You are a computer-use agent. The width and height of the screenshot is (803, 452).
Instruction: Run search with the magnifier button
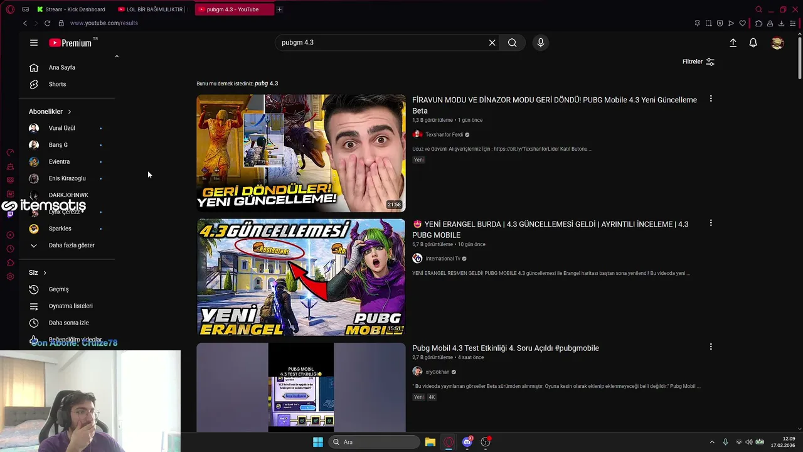(513, 43)
